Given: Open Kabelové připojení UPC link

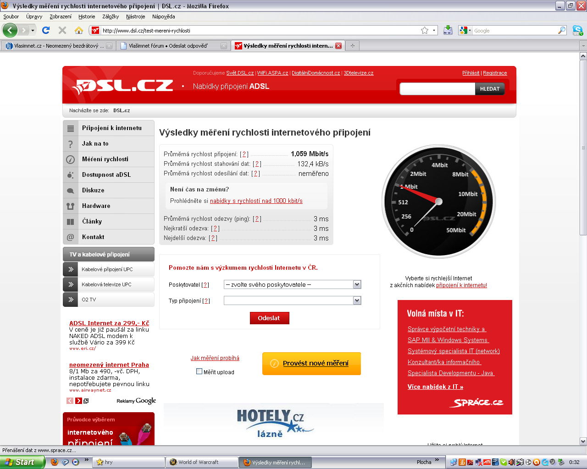Looking at the screenshot, I should click(x=109, y=269).
